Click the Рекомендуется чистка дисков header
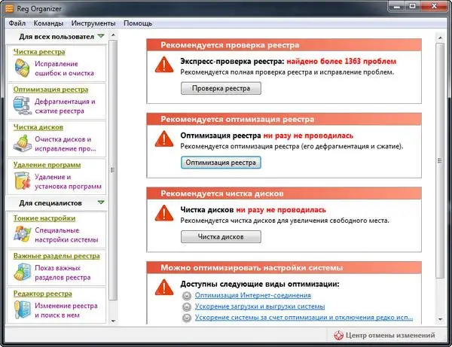Image resolution: width=452 pixels, height=347 pixels. click(x=284, y=193)
